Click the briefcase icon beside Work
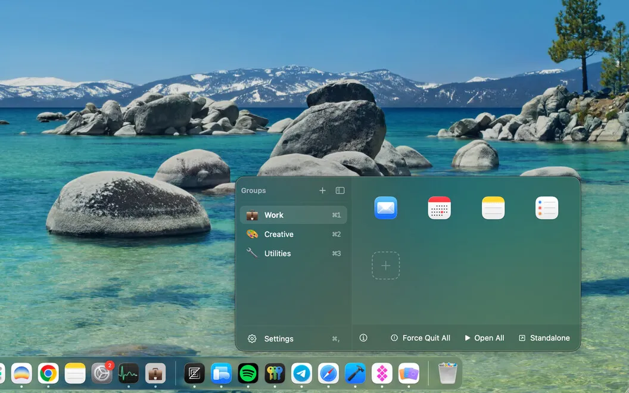The width and height of the screenshot is (629, 393). tap(252, 215)
